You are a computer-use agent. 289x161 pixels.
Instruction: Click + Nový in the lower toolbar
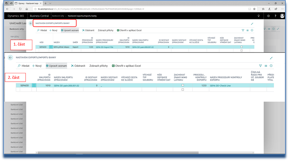37,66
